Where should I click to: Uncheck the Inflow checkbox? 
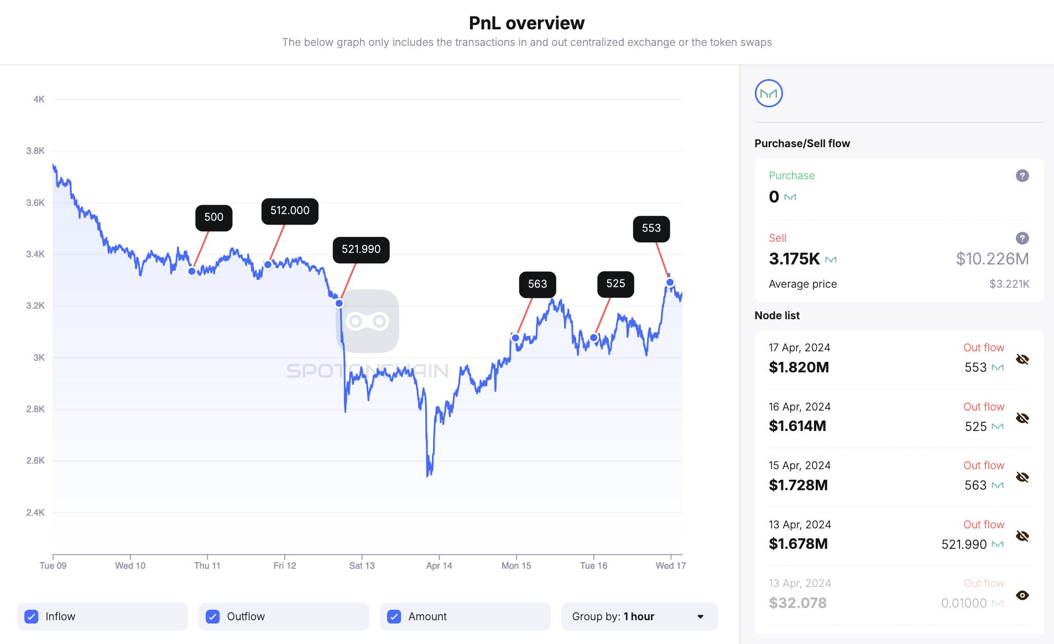32,616
